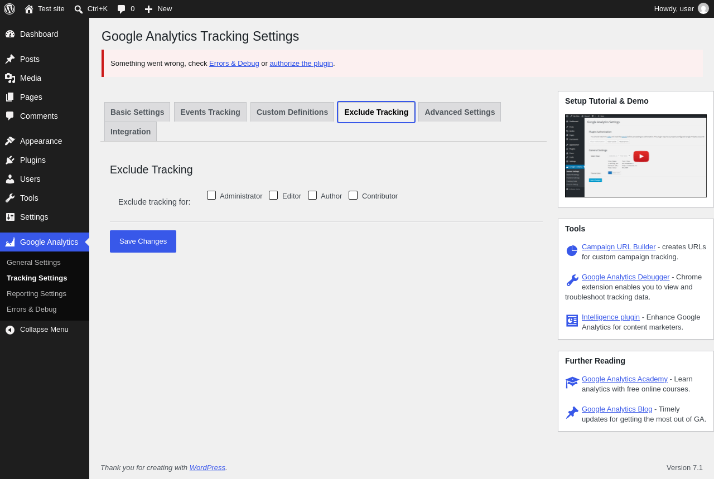Screen dimensions: 714x479
Task: Open the Ctrl+K search icon
Action: 79,9
